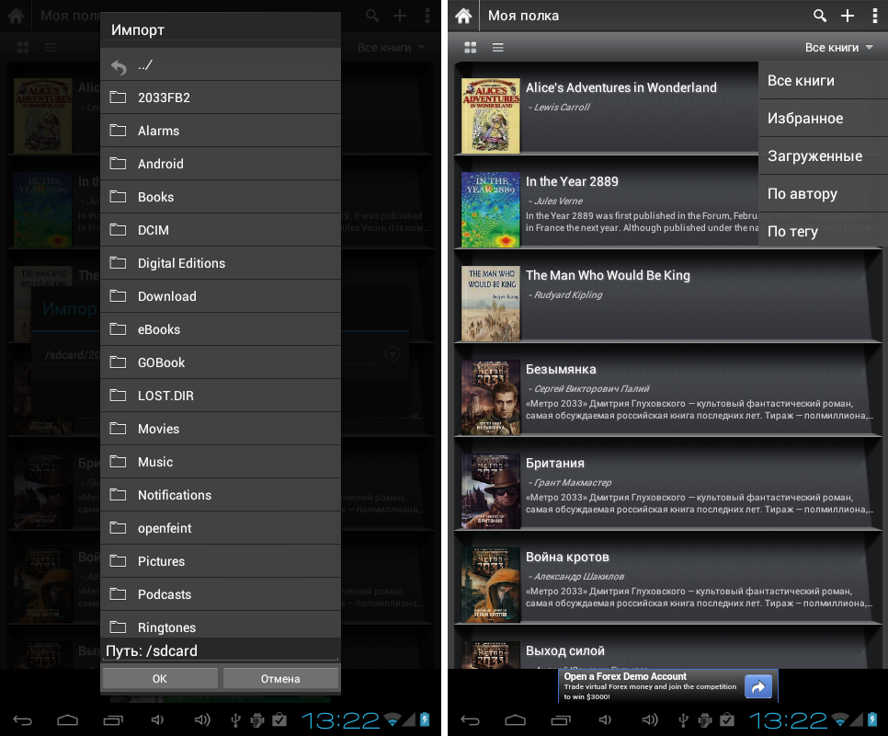This screenshot has height=736, width=888.
Task: Tap Android home button in left screen
Action: pos(67,720)
